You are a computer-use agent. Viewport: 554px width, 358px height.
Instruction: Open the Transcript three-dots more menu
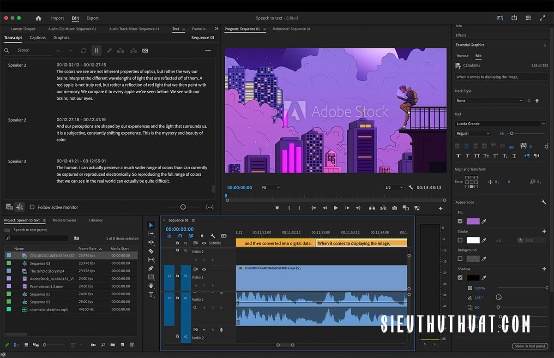[x=208, y=50]
